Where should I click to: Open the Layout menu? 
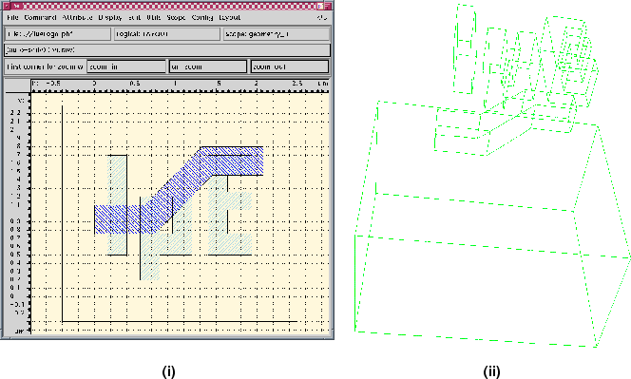point(229,18)
